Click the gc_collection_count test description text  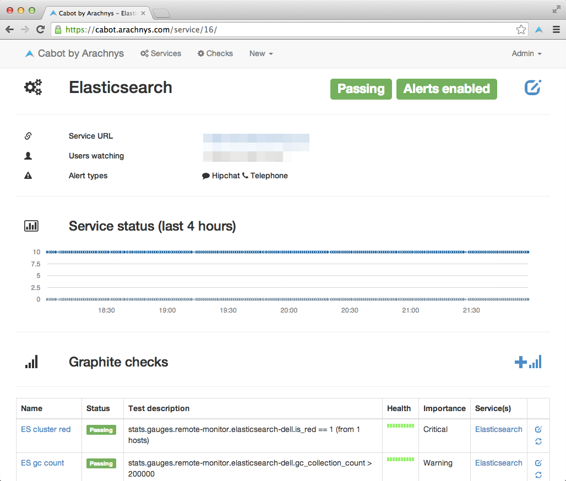pyautogui.click(x=250, y=468)
